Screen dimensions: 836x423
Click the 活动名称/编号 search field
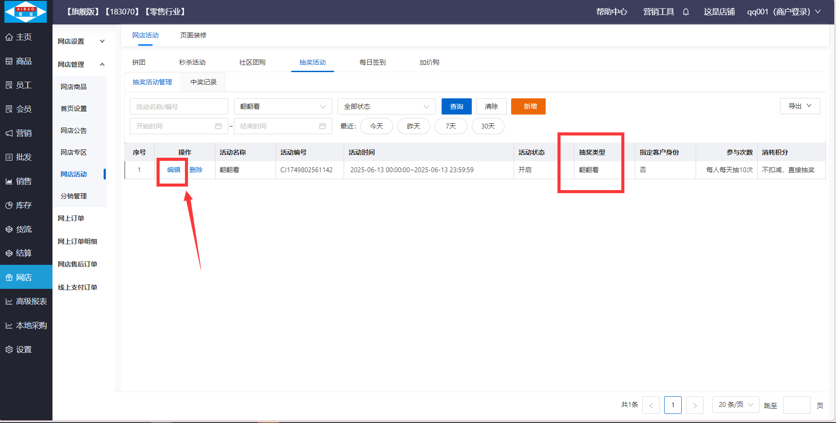tap(178, 107)
